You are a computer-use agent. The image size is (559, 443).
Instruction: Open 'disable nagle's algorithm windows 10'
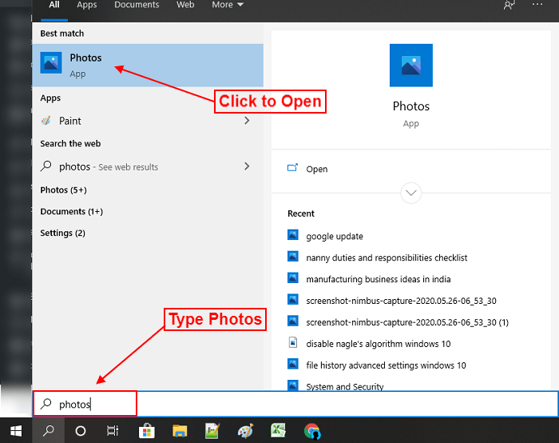[x=379, y=343]
